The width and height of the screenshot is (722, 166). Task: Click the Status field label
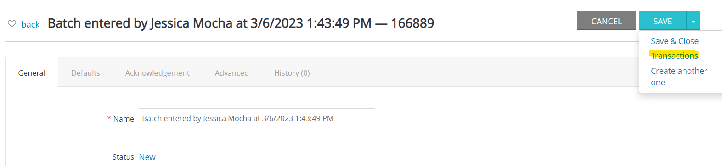[x=123, y=157]
